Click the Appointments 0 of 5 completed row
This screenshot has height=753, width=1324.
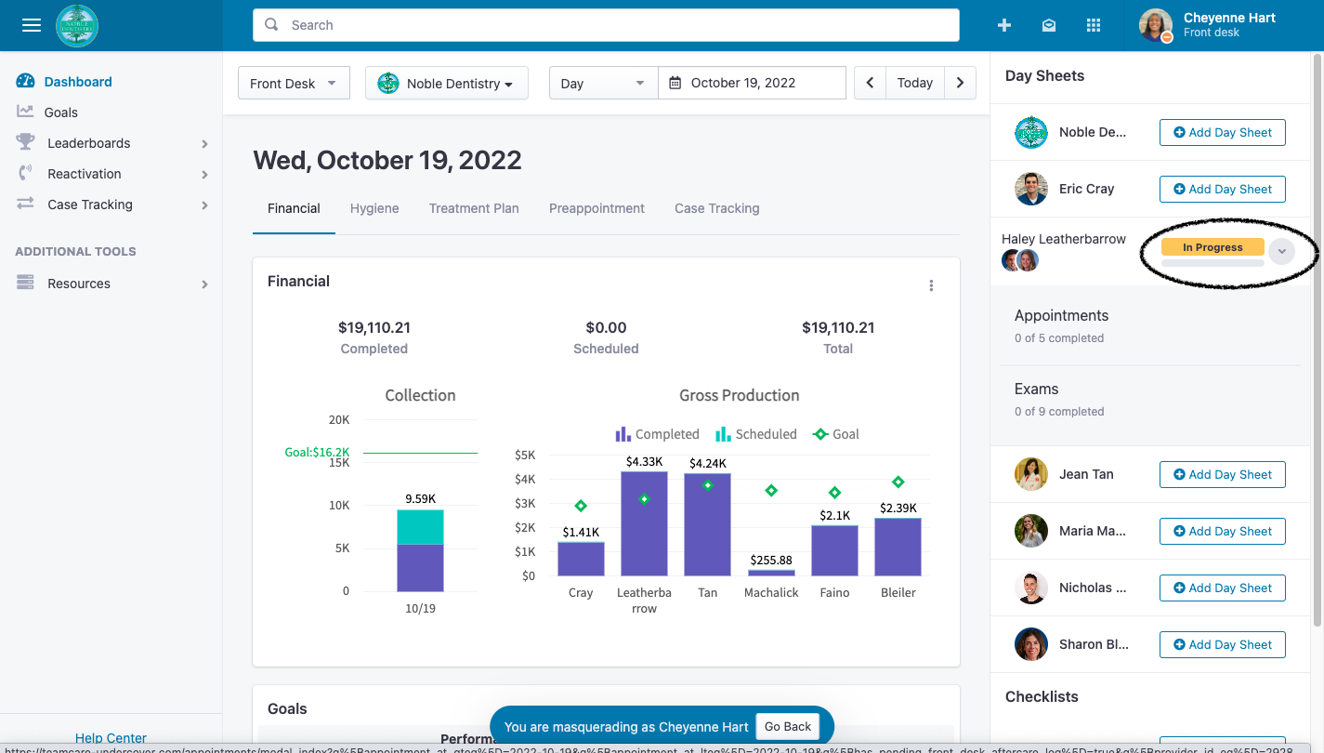point(1150,325)
